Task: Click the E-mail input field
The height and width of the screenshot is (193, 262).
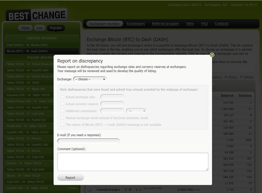Action: pos(89,141)
